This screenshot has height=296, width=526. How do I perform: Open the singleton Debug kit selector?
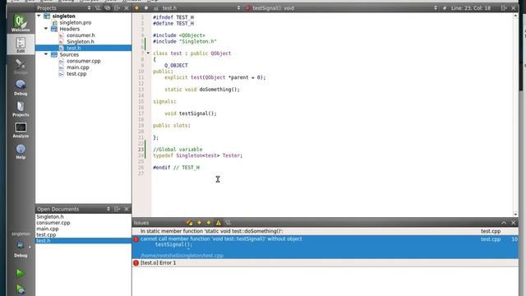21,244
